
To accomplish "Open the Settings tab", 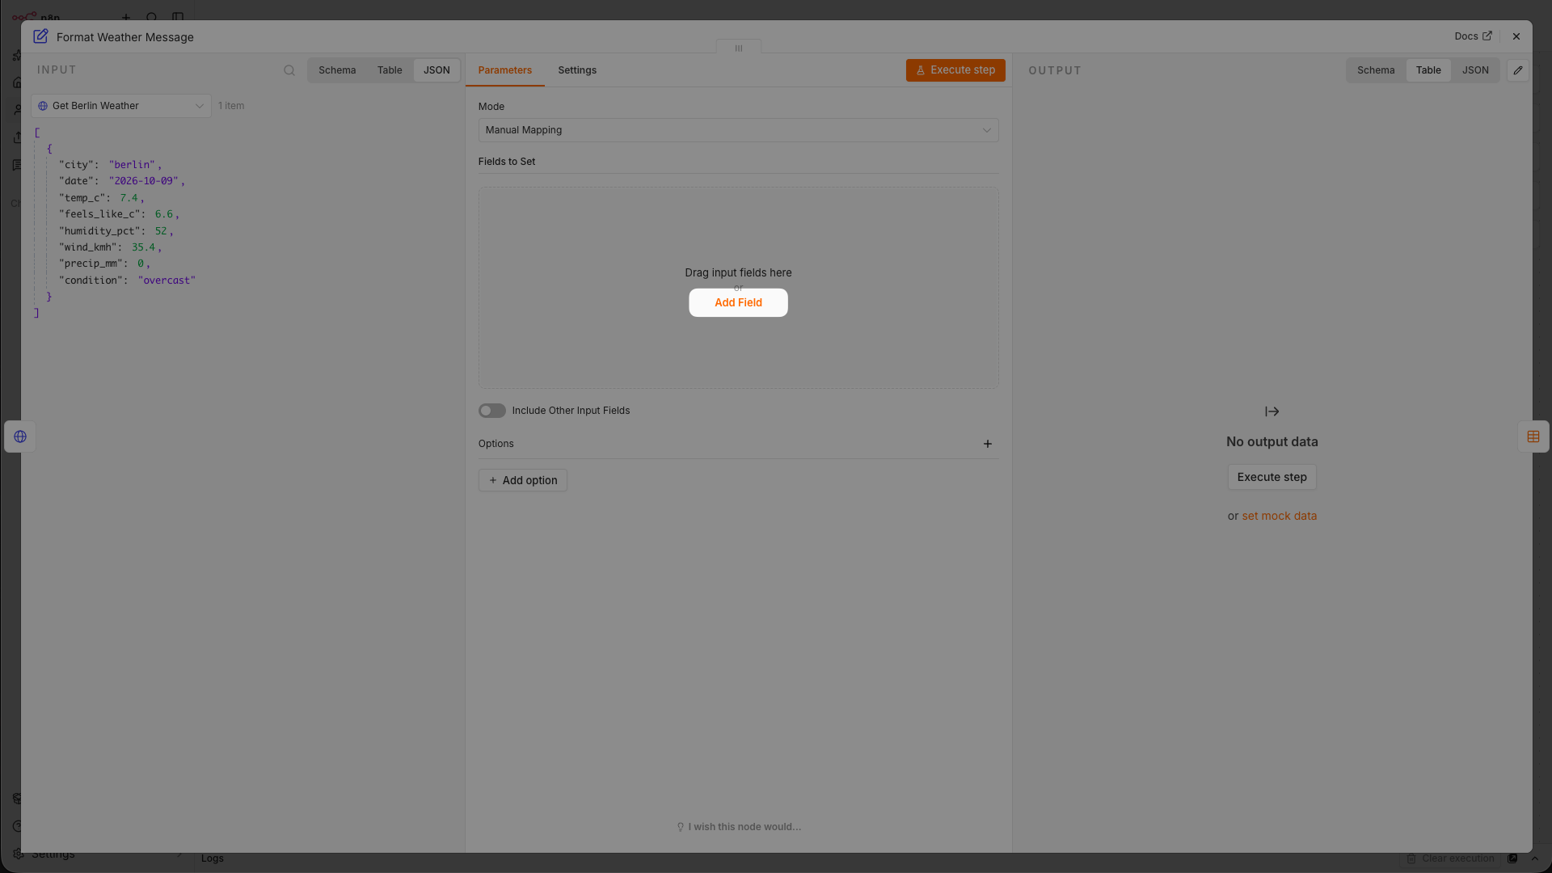I will click(577, 70).
